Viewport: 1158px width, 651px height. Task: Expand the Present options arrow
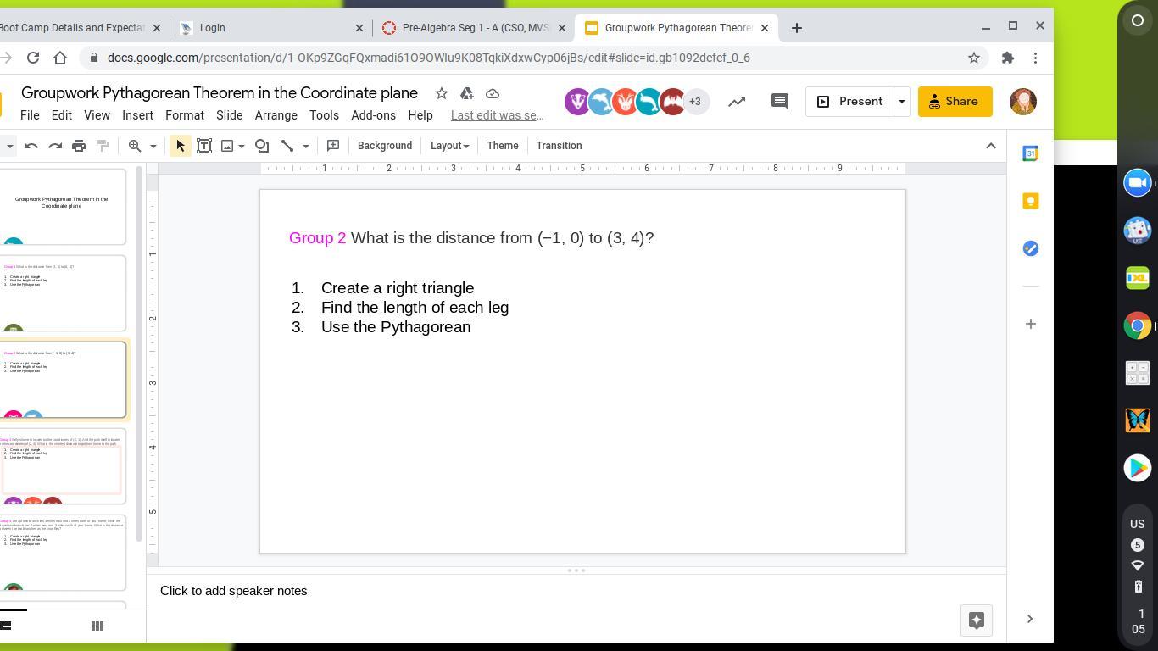[x=901, y=102]
